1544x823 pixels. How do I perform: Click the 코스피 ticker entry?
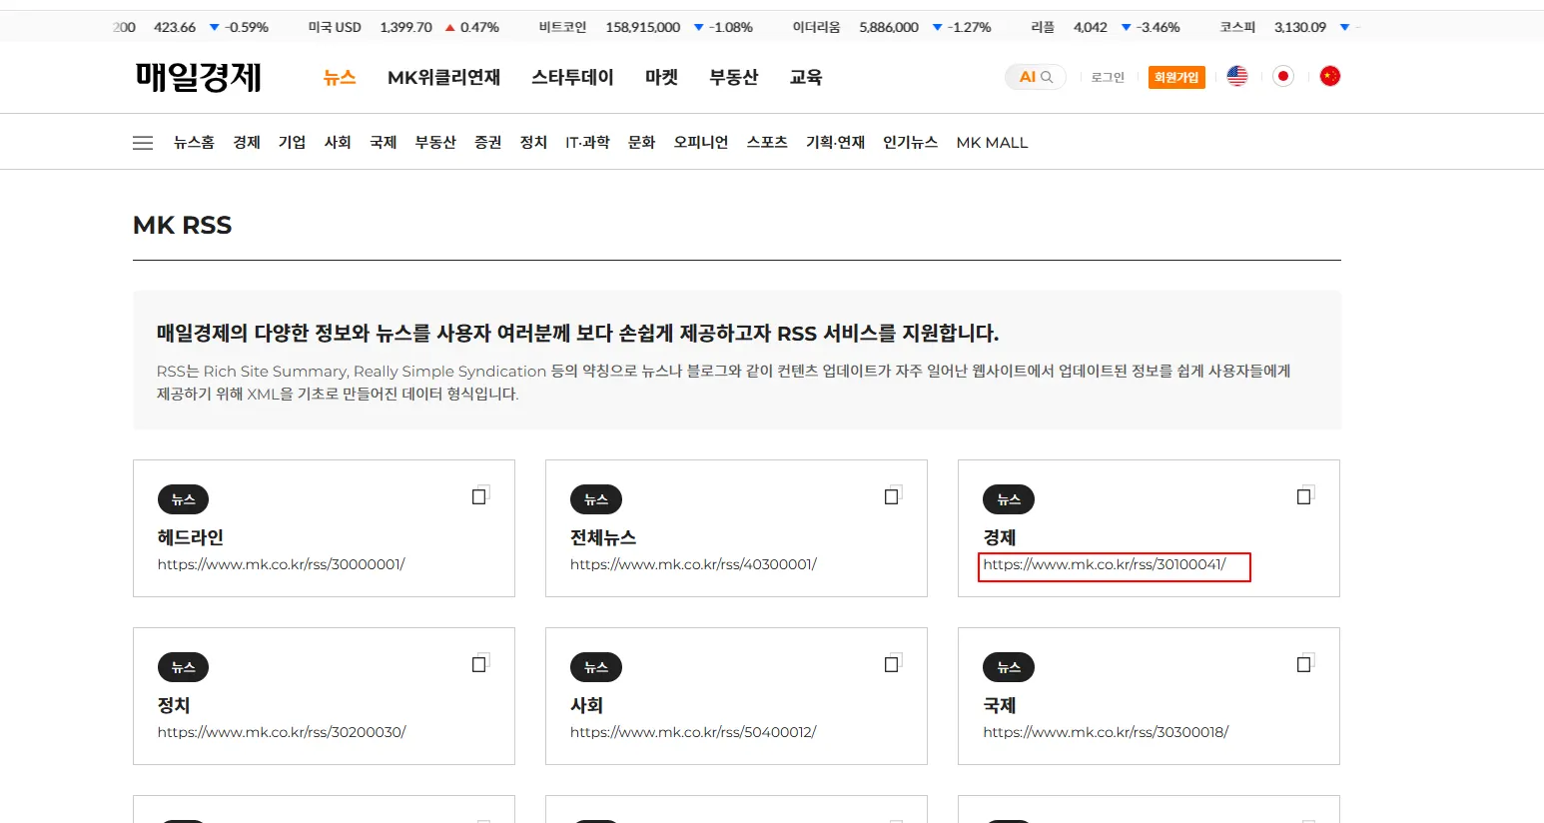[x=1285, y=27]
